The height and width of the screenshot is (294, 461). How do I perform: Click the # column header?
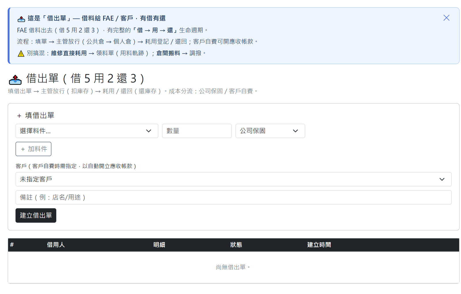[12, 245]
